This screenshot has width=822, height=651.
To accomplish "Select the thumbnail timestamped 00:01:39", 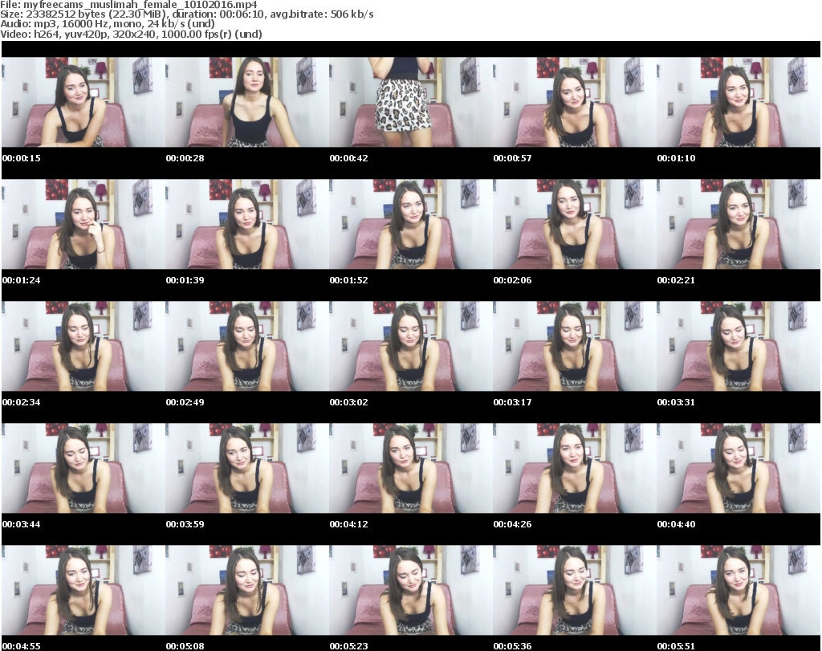I will (x=247, y=224).
